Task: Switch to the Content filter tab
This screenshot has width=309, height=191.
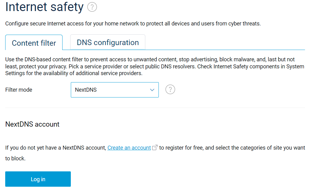Action: click(34, 43)
